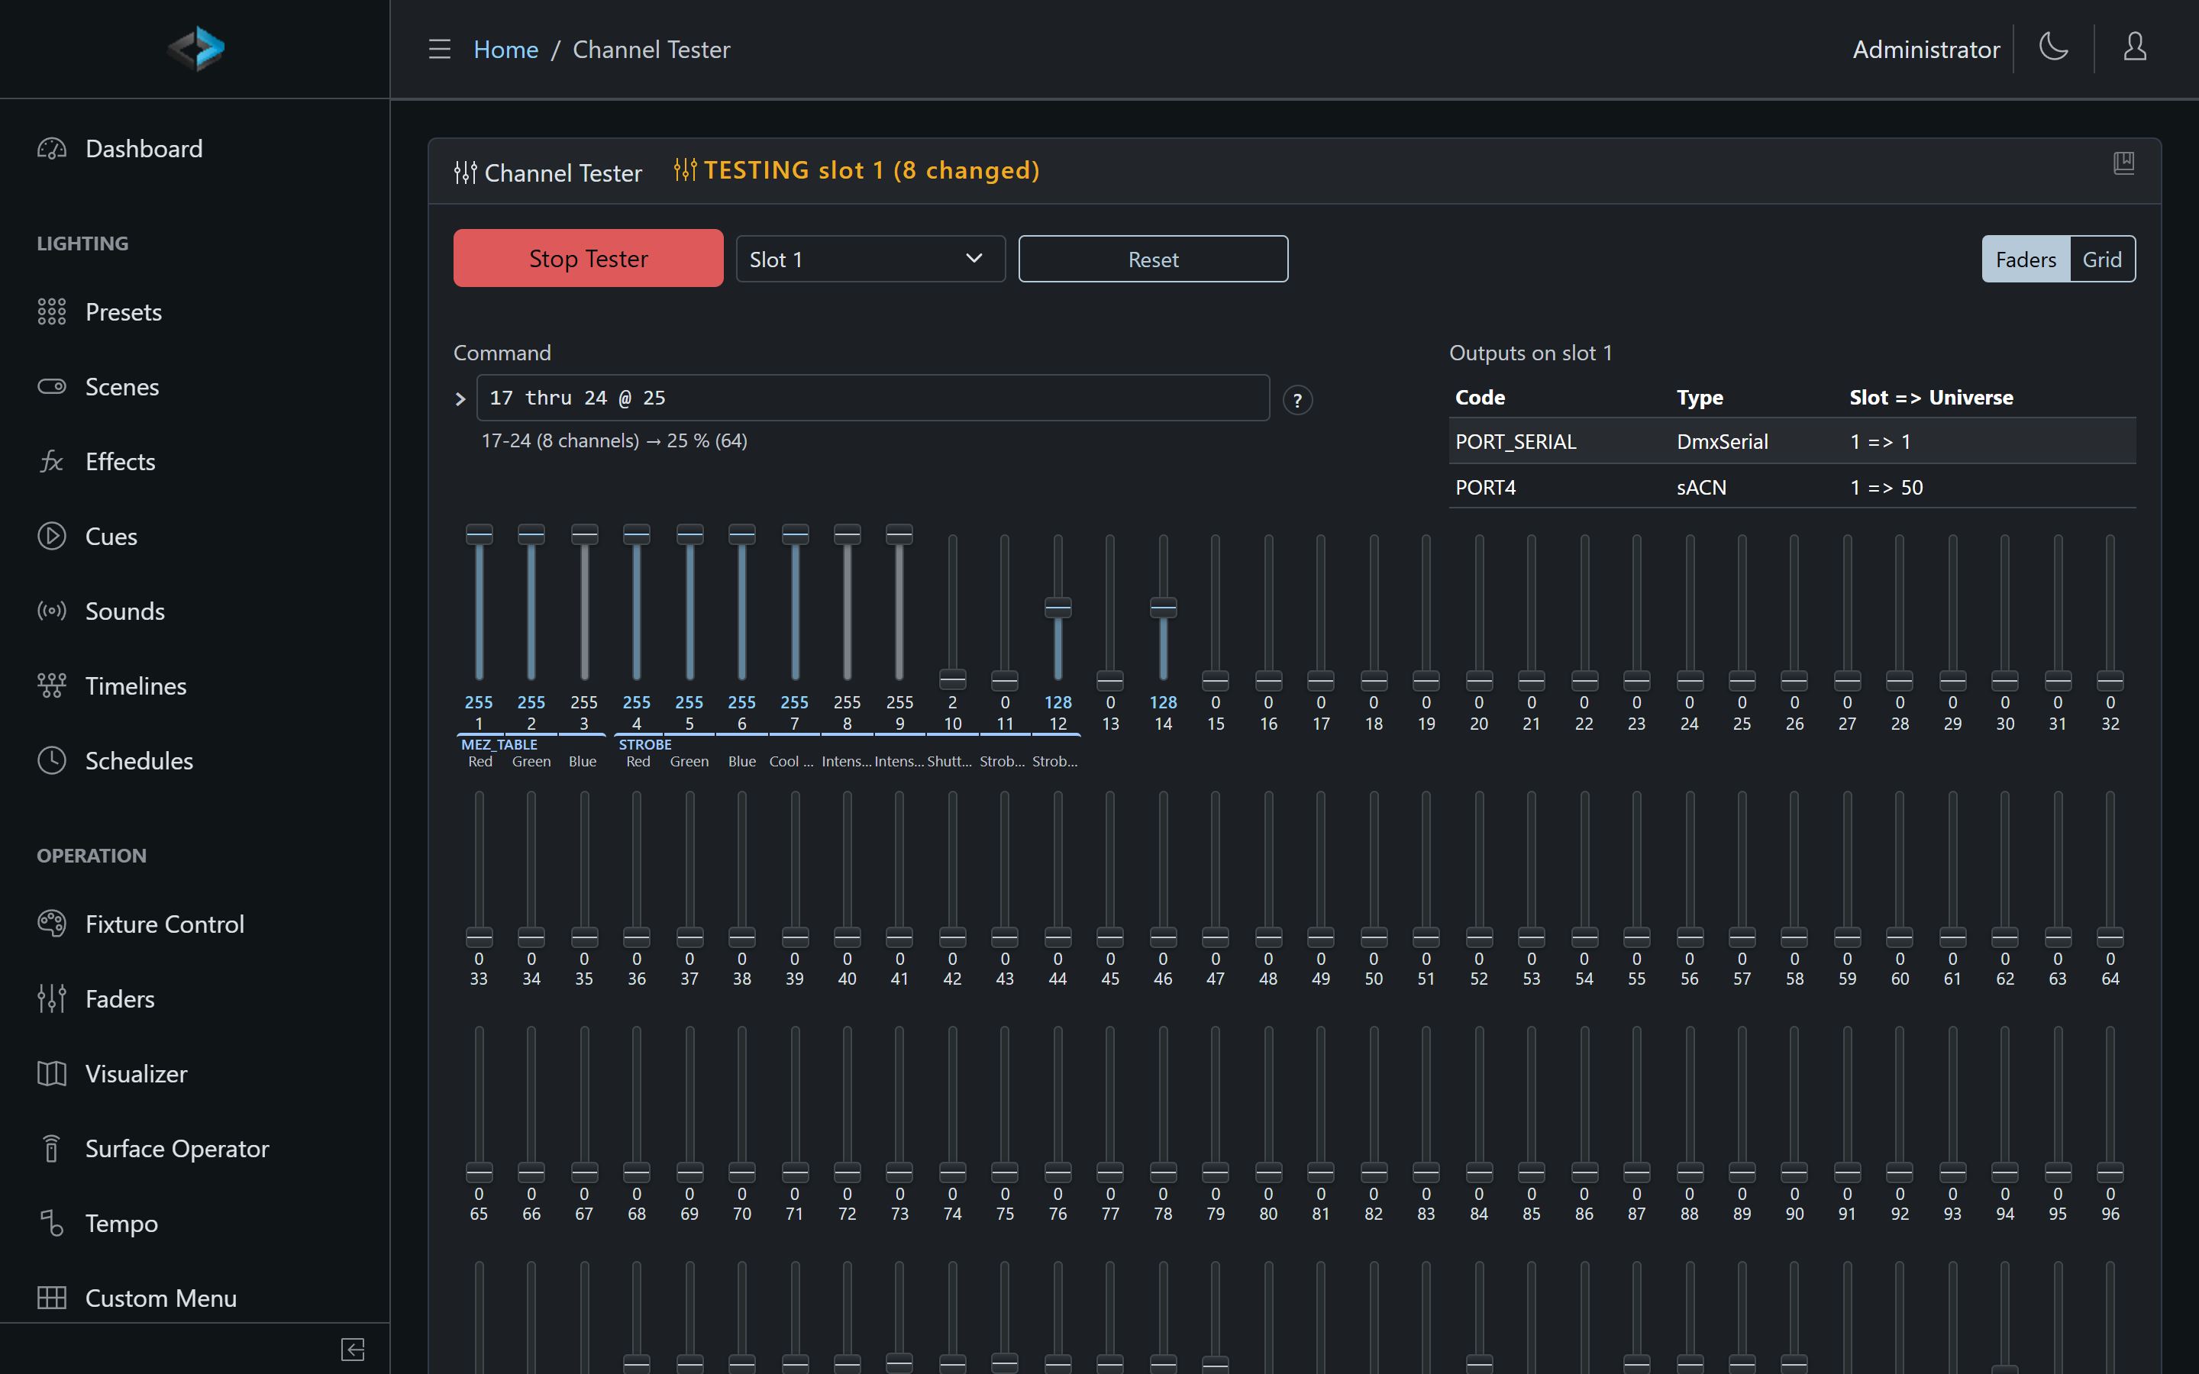The image size is (2199, 1374).
Task: Click the STROBE fixture label
Action: point(645,744)
